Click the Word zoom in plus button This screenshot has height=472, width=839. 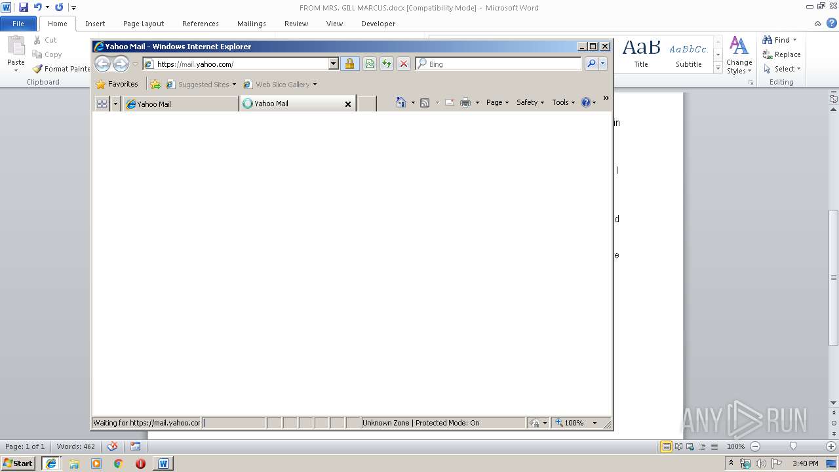coord(831,446)
